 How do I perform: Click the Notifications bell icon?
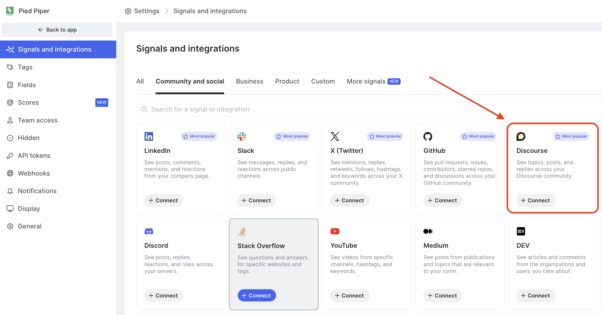coord(10,191)
